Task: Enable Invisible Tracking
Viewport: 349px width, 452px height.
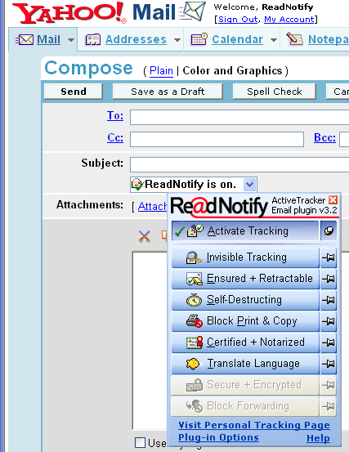Action: 245,257
